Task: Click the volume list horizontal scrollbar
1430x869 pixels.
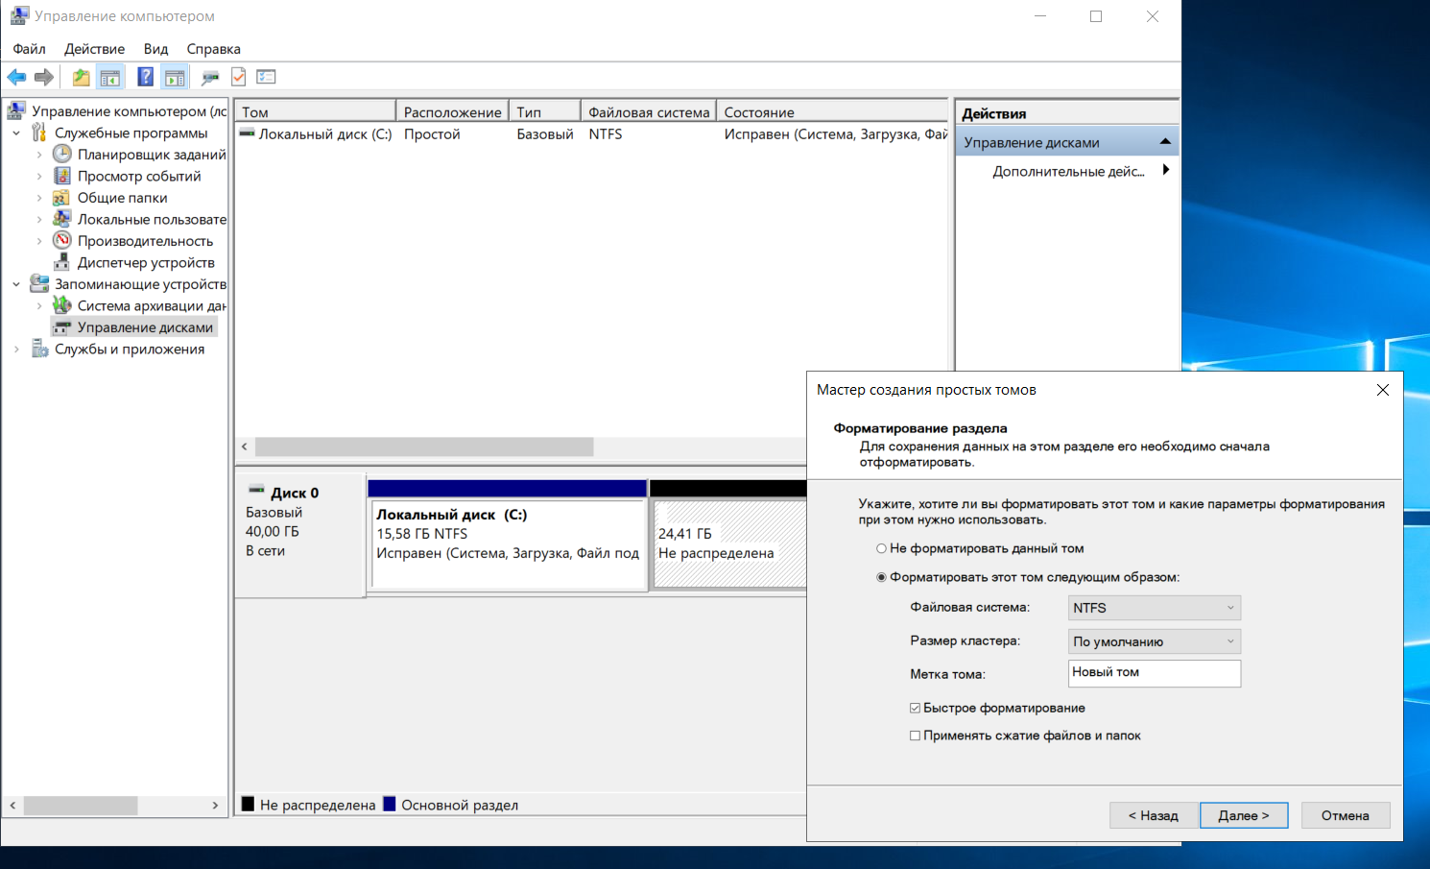Action: (424, 447)
